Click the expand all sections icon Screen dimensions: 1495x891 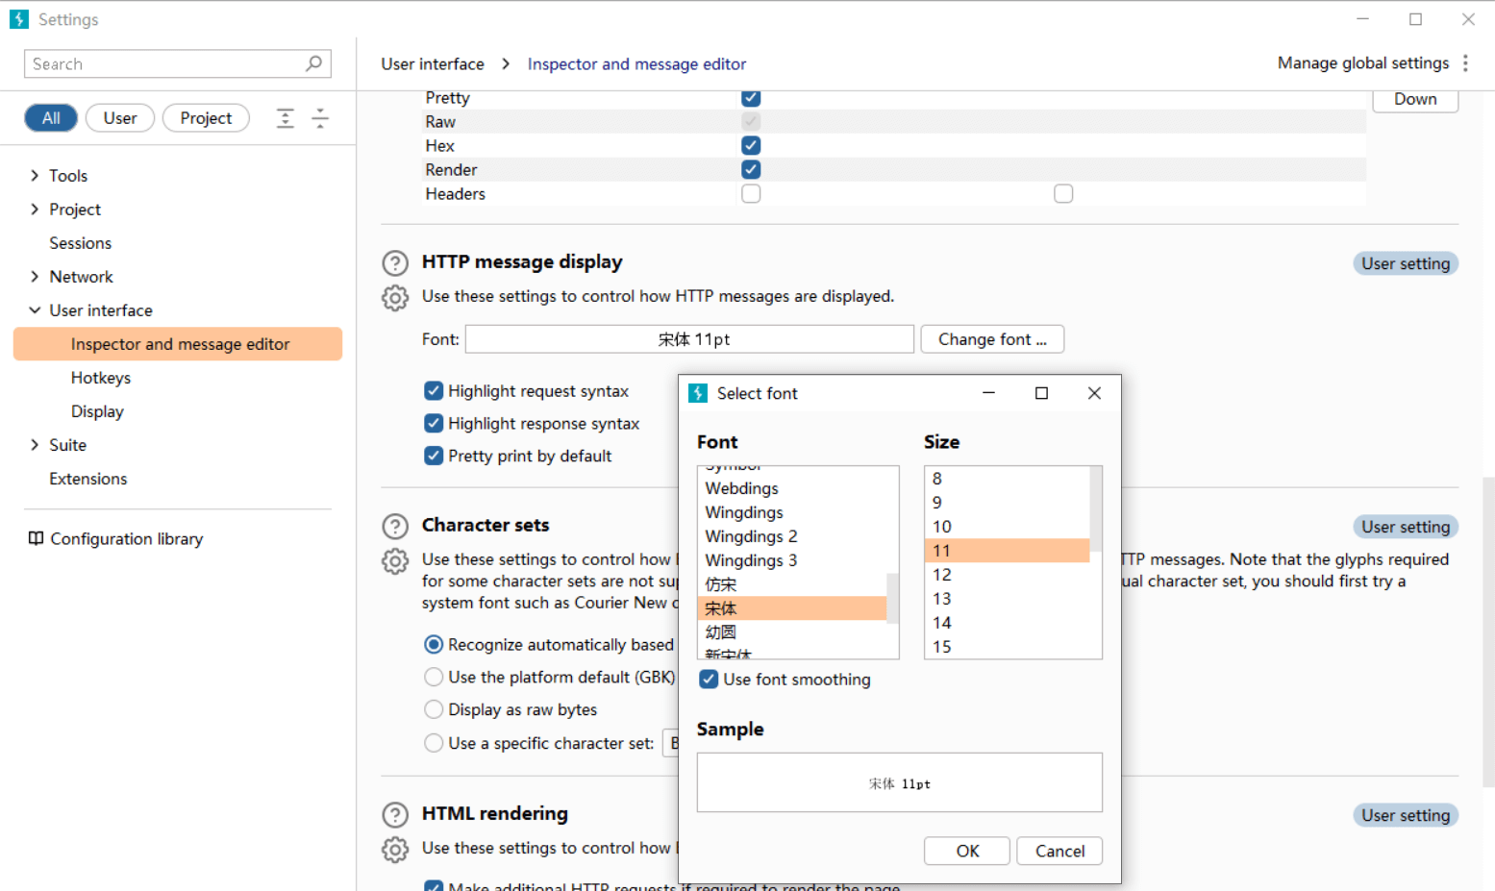point(286,118)
